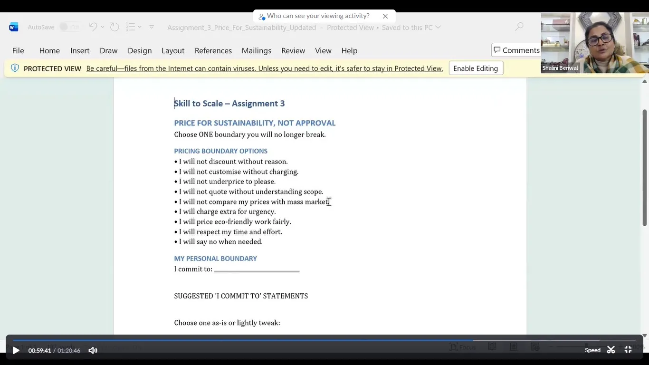Screen dimensions: 649x365
Task: Dismiss the viewing activity notification
Action: click(x=385, y=16)
